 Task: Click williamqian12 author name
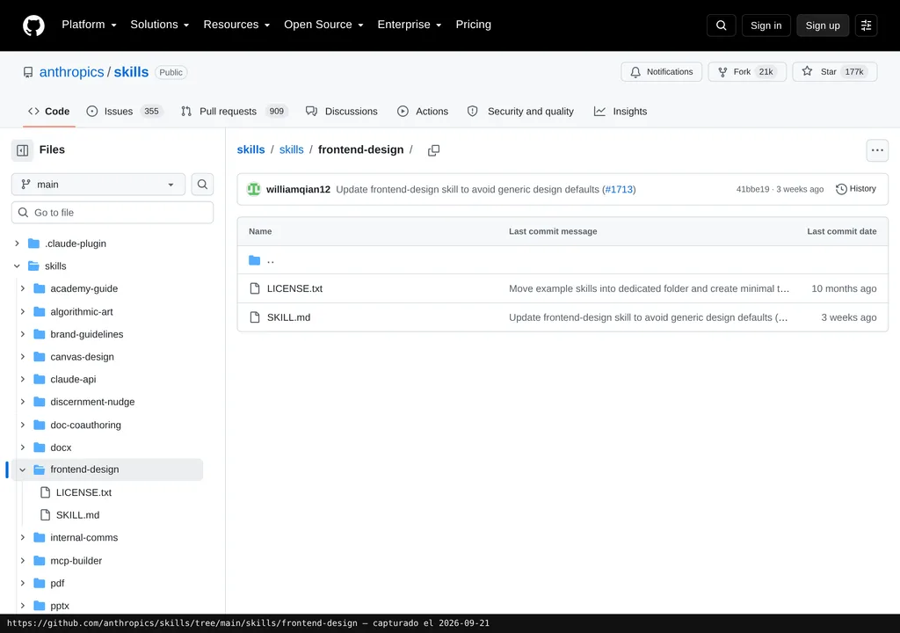(x=299, y=189)
